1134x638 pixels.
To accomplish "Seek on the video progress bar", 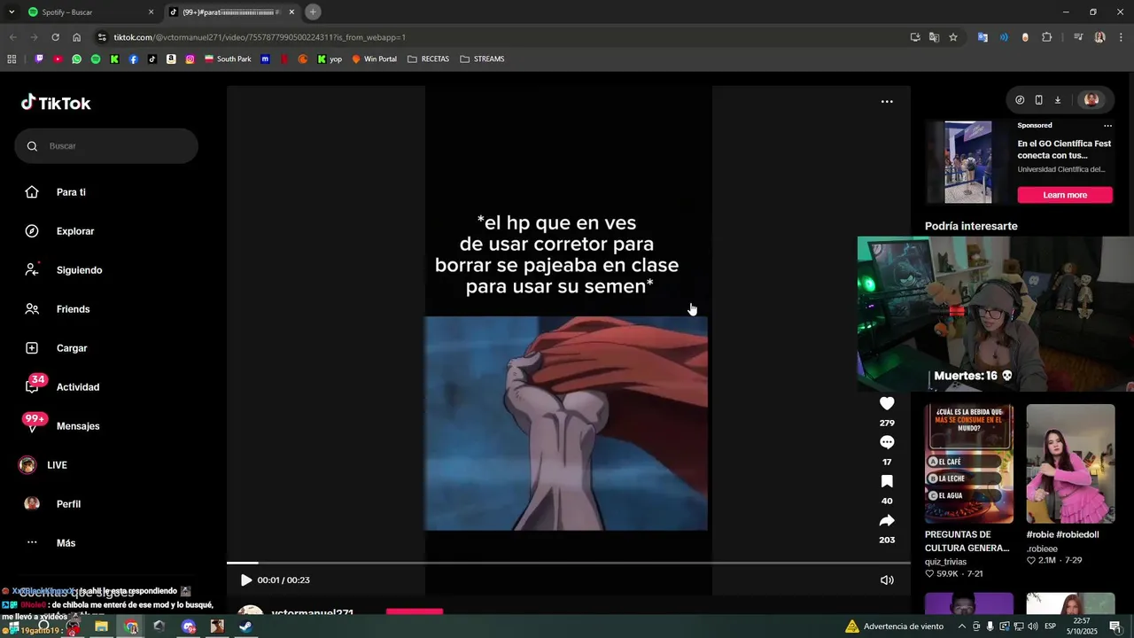I will coord(568,563).
